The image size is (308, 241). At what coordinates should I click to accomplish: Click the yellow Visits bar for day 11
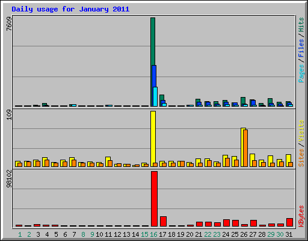[107, 161]
